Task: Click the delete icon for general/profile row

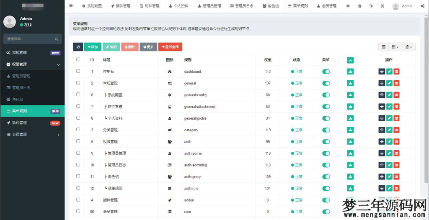Action: click(396, 118)
